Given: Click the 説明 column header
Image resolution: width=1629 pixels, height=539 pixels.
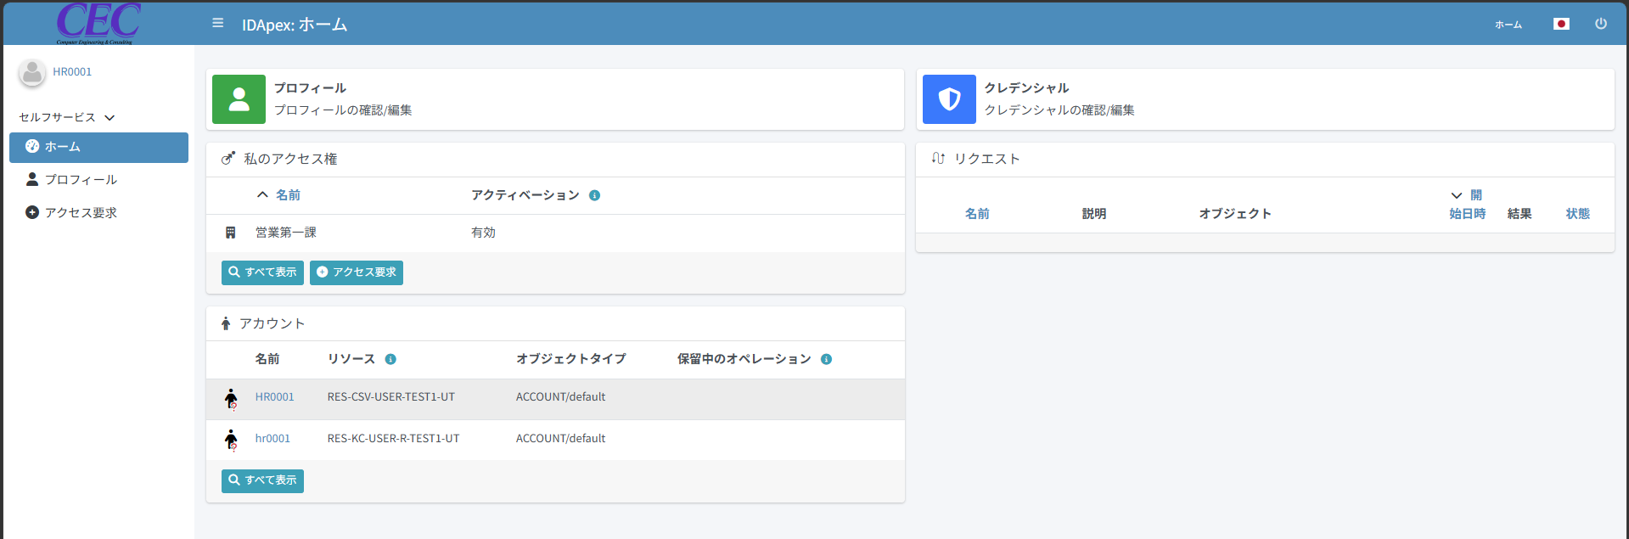Looking at the screenshot, I should click(1094, 214).
